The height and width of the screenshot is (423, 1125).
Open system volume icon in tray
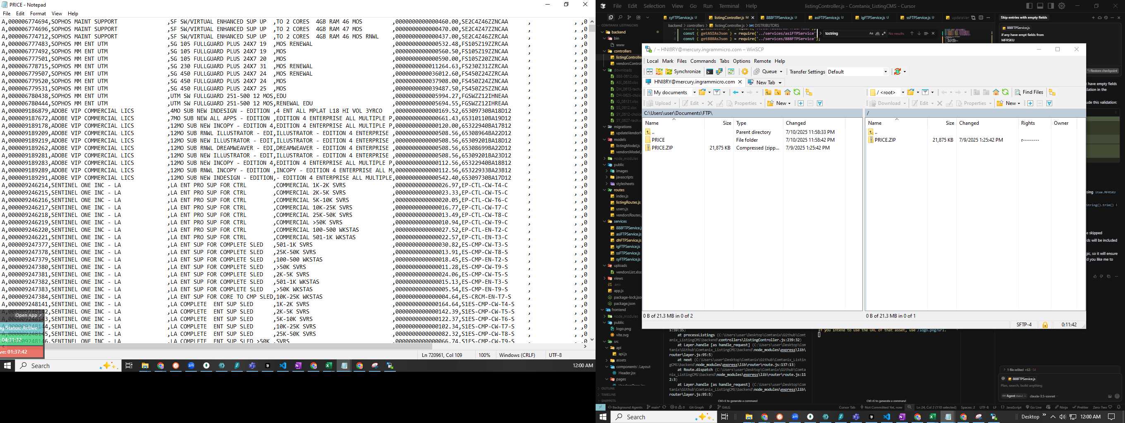click(x=1063, y=417)
